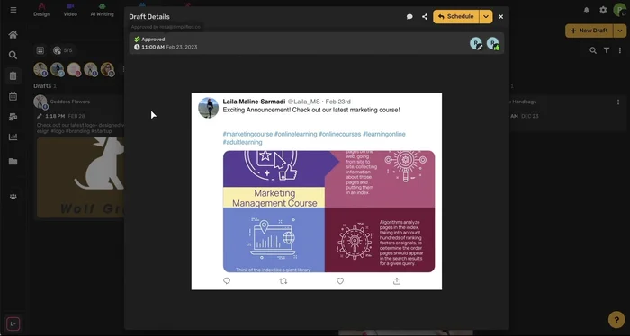This screenshot has height=336, width=630.
Task: Open the calendar view from sidebar
Action: 13,96
